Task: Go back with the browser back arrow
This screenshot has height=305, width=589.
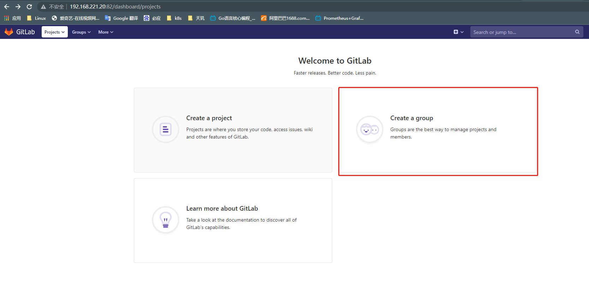Action: tap(7, 7)
